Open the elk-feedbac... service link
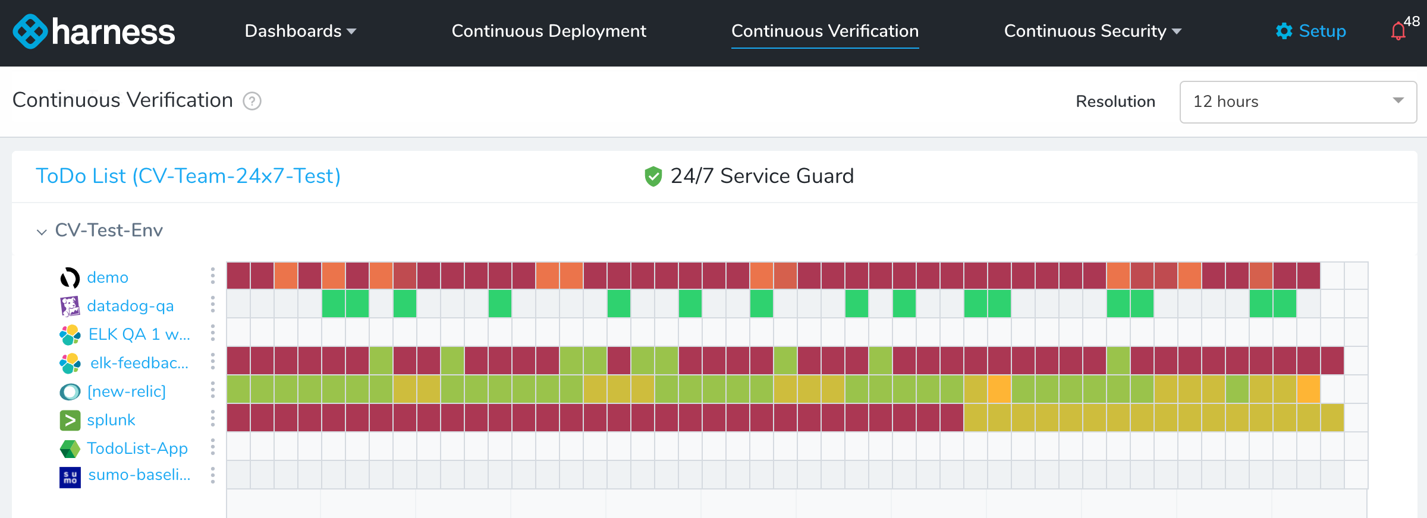This screenshot has height=518, width=1427. pos(139,363)
